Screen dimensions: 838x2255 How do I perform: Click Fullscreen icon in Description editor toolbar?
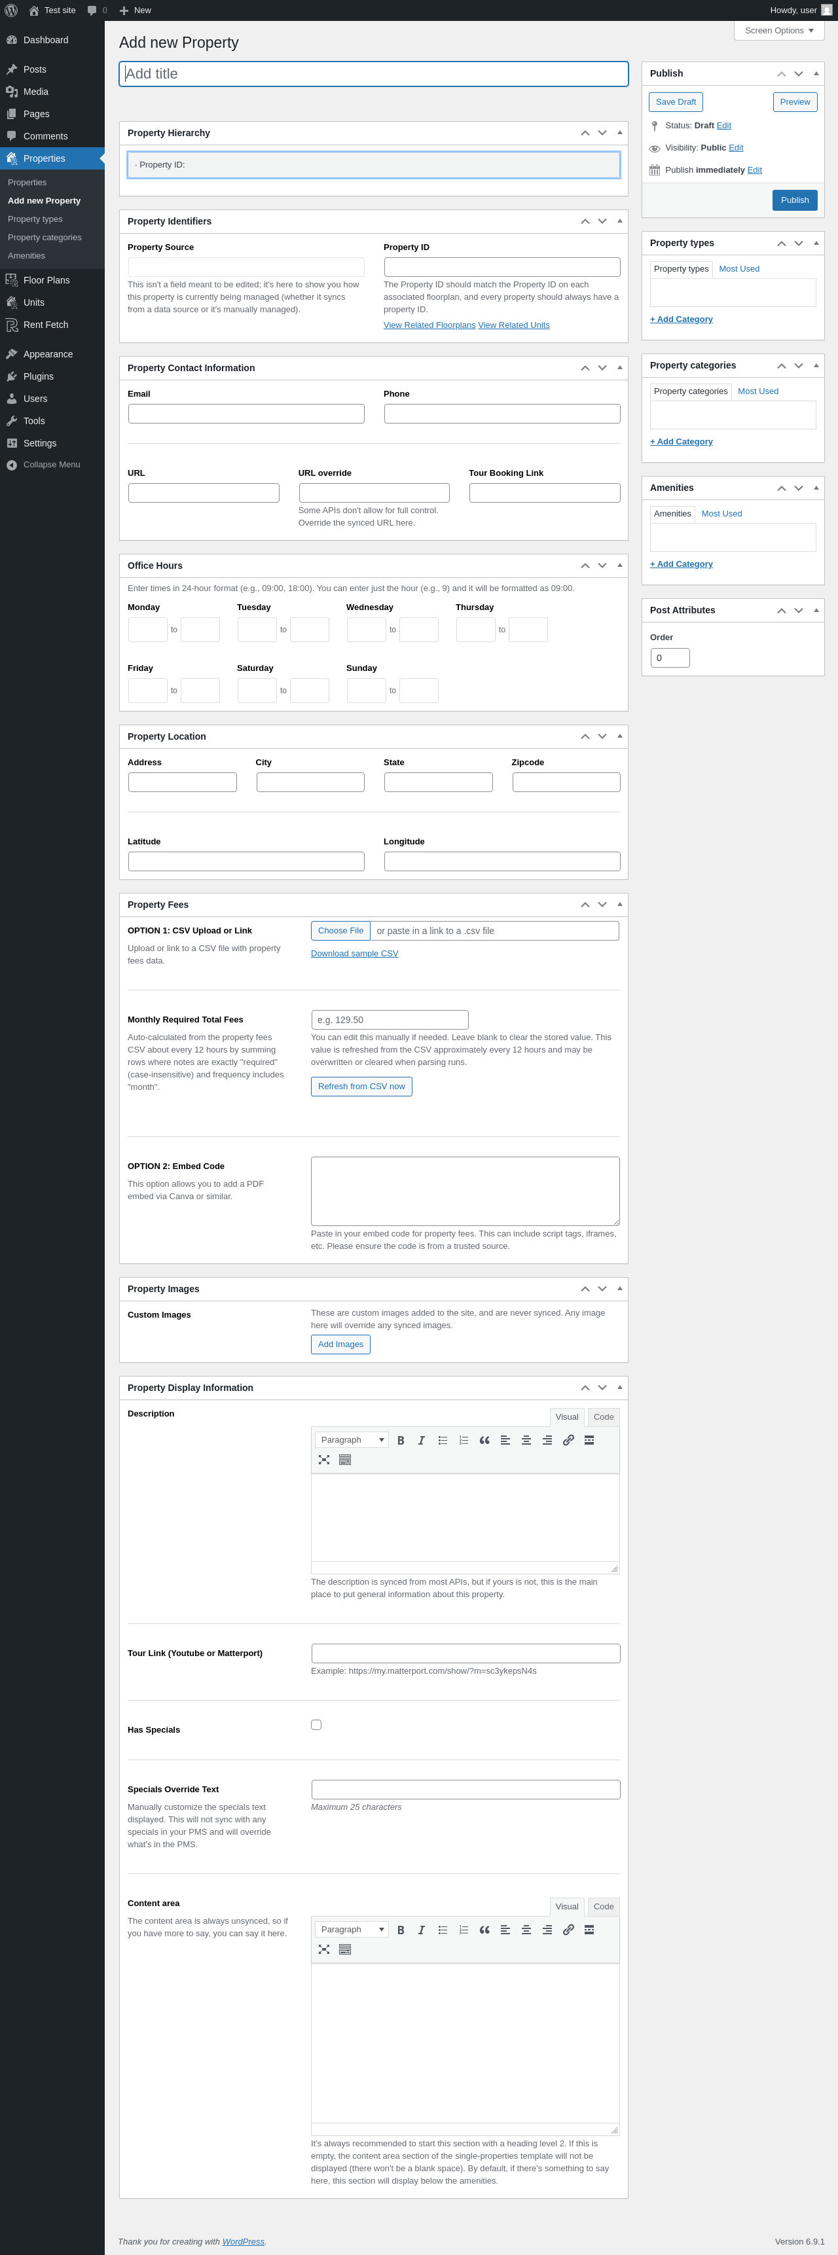pyautogui.click(x=324, y=1459)
